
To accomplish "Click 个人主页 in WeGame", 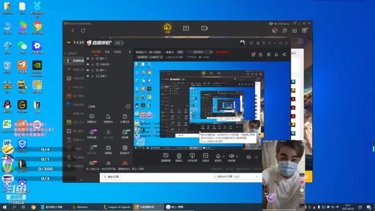I will click(78, 43).
